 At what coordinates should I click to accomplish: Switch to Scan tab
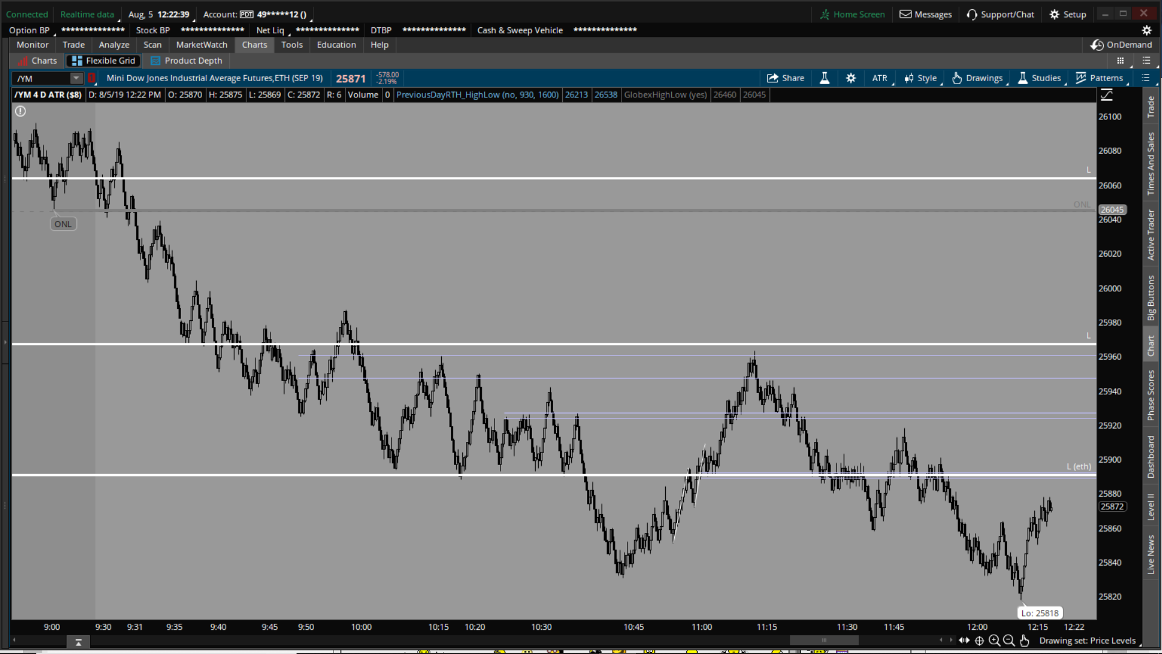point(153,45)
